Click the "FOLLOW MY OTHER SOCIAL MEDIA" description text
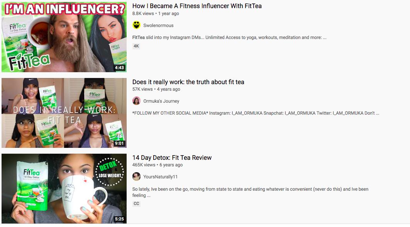This screenshot has height=227, width=410. click(256, 113)
